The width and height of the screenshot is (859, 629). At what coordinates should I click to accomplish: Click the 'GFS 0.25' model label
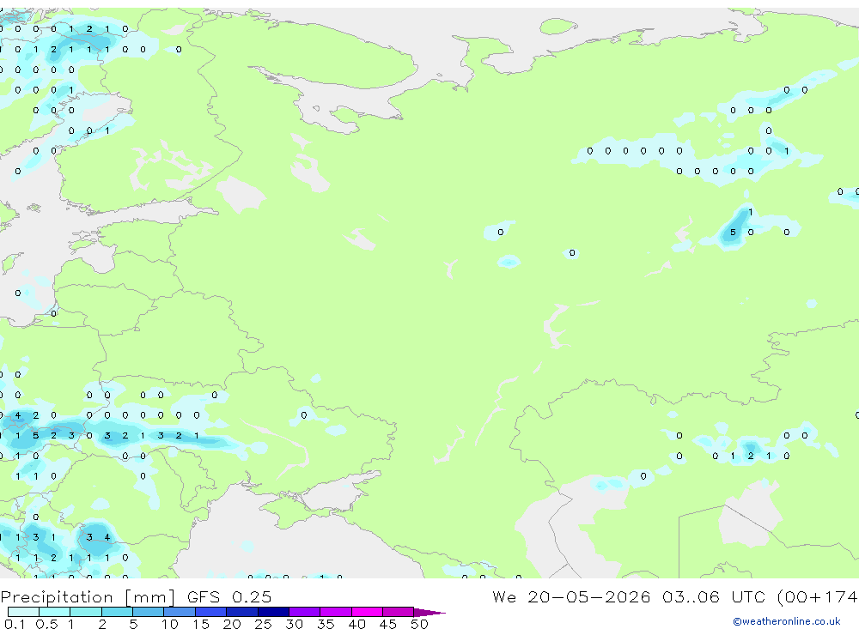229,596
